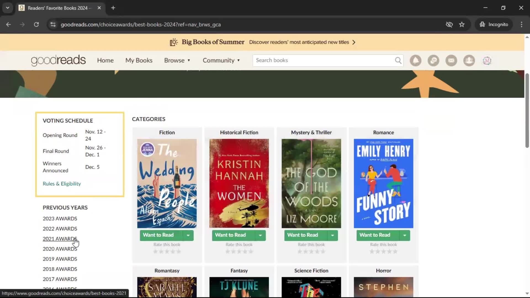Mark The God of the Woods Want to Read
This screenshot has width=530, height=298.
tap(306, 235)
